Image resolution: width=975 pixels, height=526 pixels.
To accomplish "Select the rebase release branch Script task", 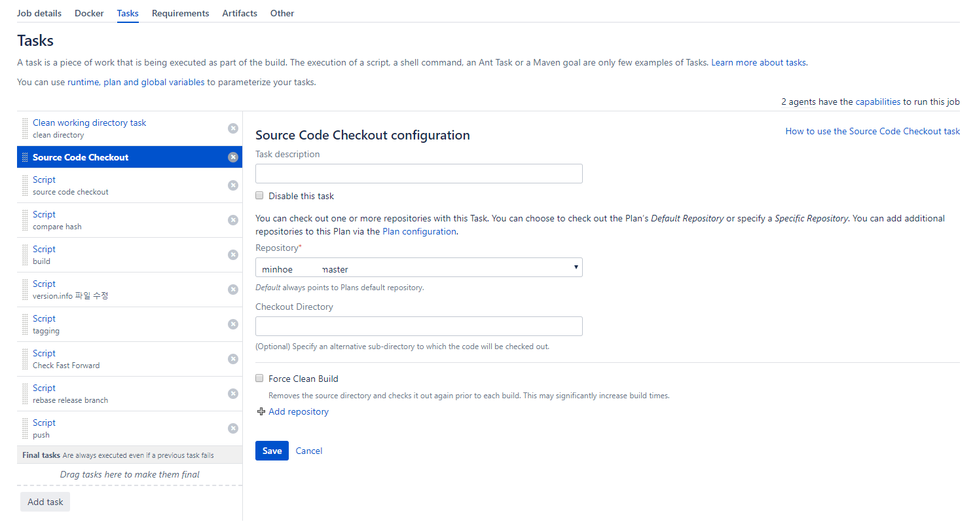I will (70, 394).
